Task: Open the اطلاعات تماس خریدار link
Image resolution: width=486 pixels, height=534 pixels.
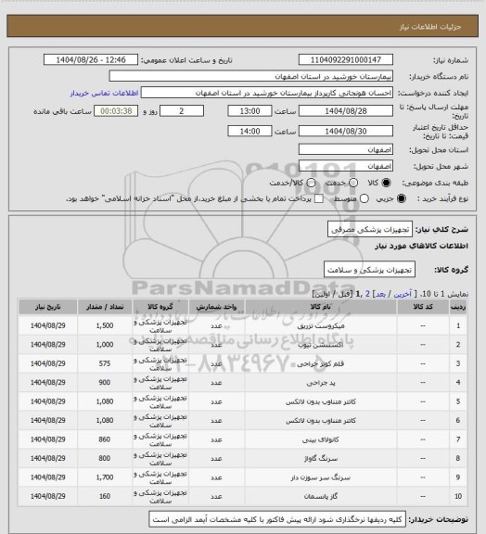Action: (x=104, y=93)
